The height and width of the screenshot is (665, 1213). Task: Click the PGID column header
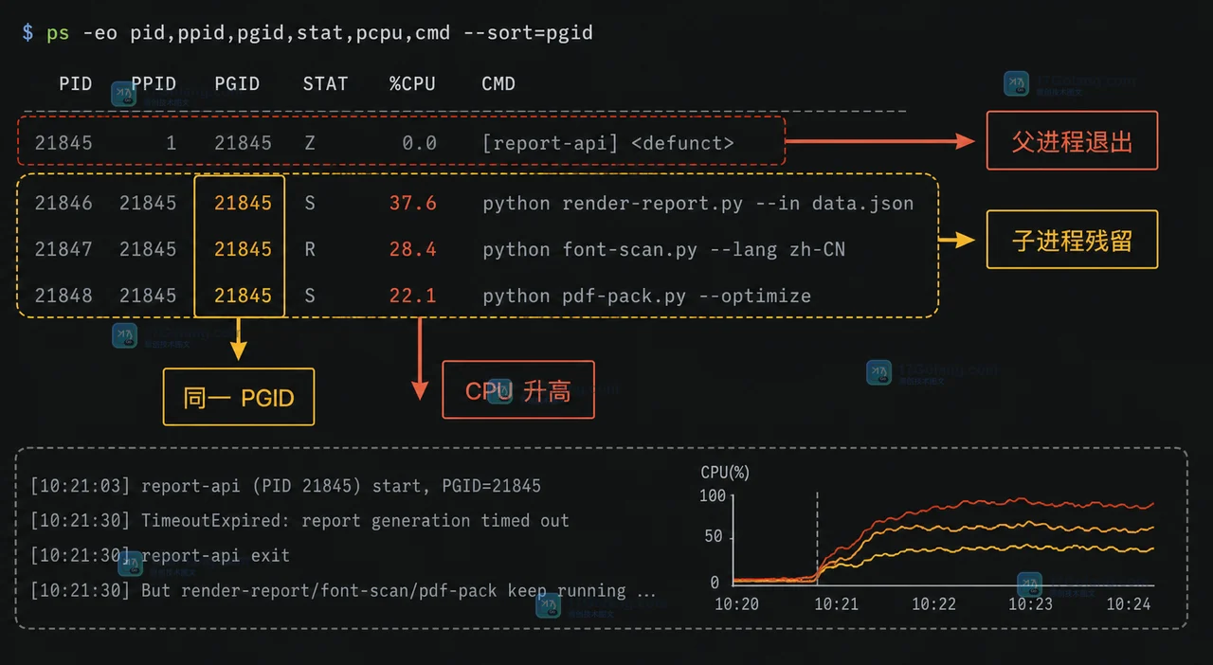coord(237,83)
